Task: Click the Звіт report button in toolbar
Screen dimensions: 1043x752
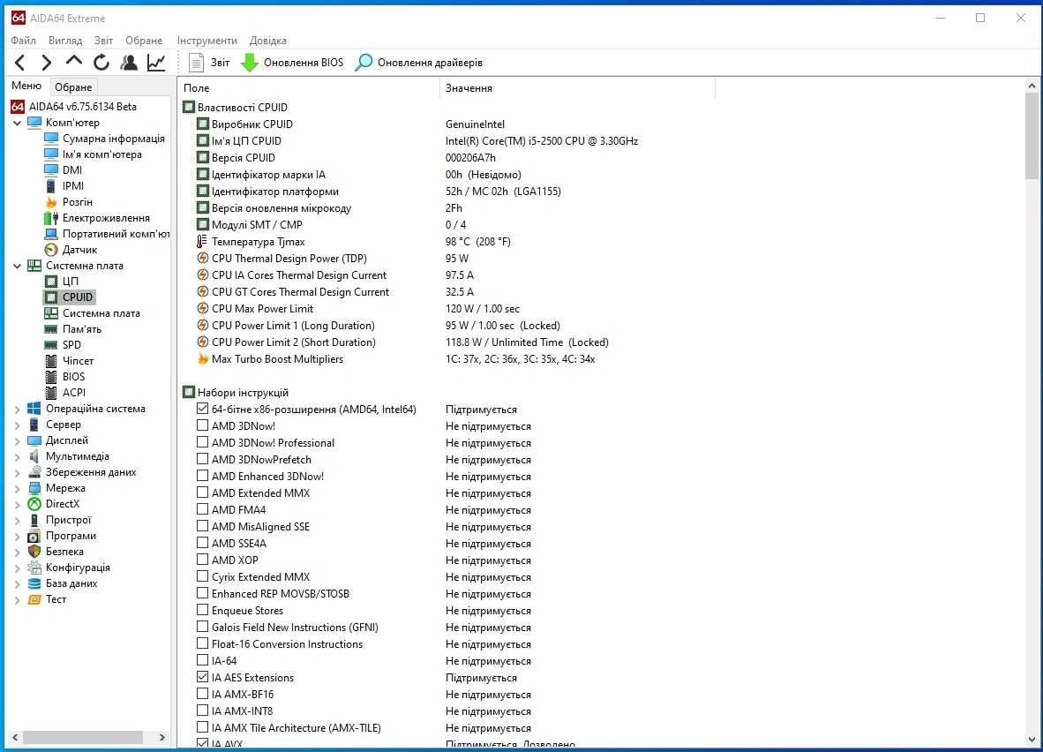Action: pos(209,63)
